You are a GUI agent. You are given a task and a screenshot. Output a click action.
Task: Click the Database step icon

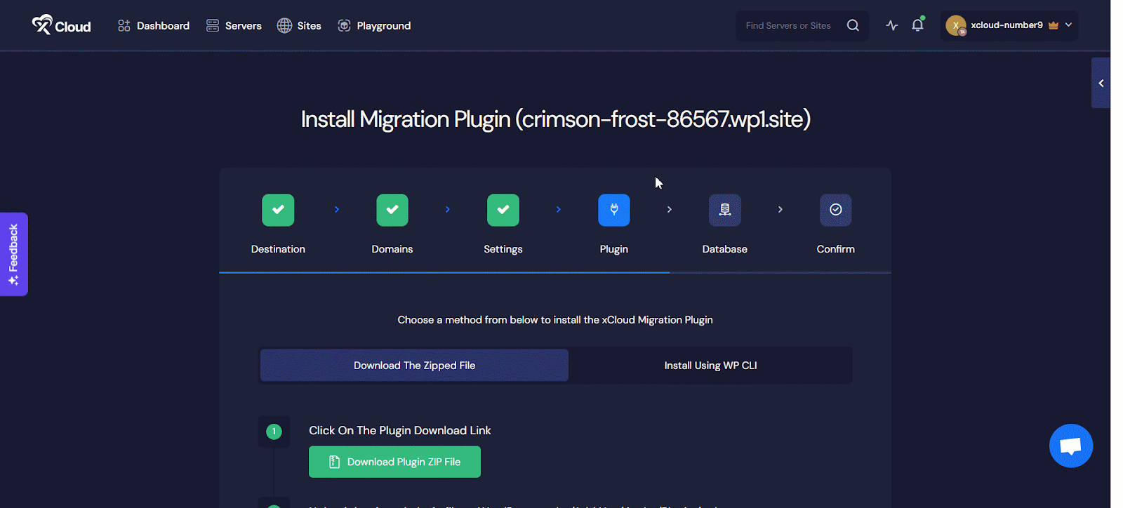(725, 210)
